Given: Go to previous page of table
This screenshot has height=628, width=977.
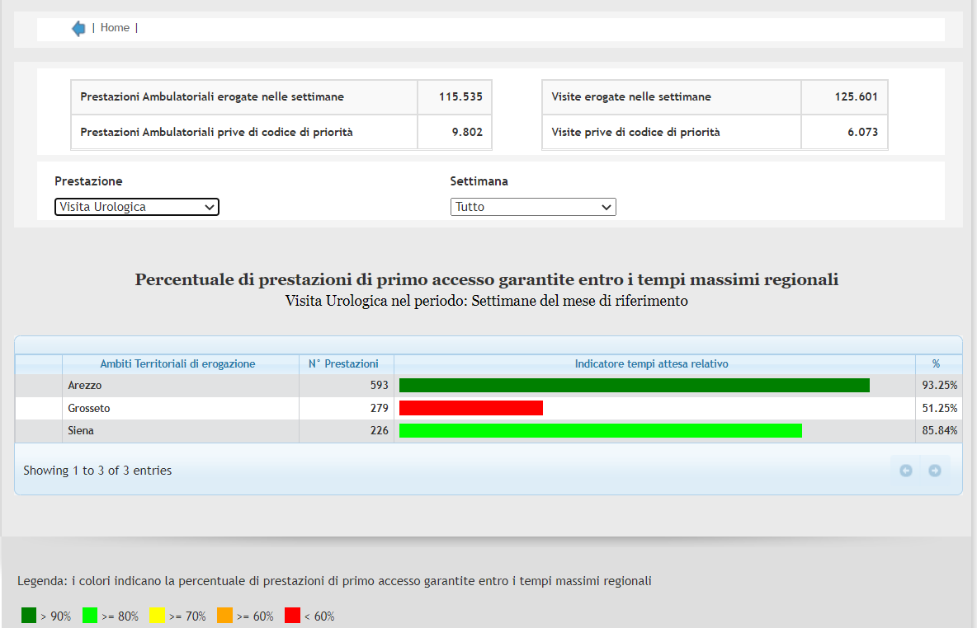Looking at the screenshot, I should (x=906, y=471).
